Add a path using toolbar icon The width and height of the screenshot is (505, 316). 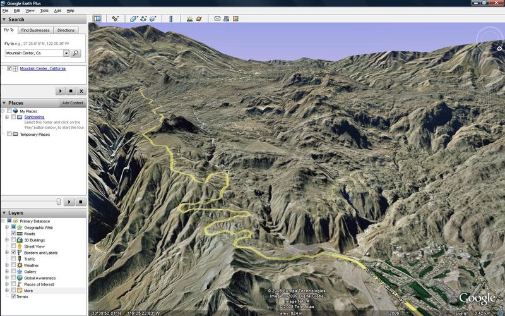pos(143,19)
